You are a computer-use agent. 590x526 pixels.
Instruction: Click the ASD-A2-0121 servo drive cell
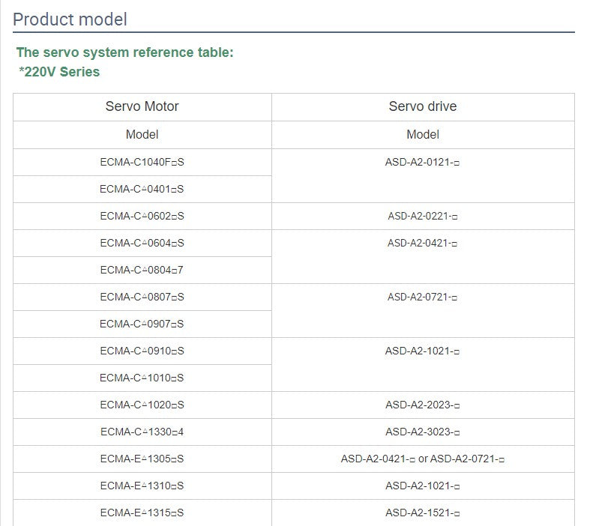coord(422,162)
